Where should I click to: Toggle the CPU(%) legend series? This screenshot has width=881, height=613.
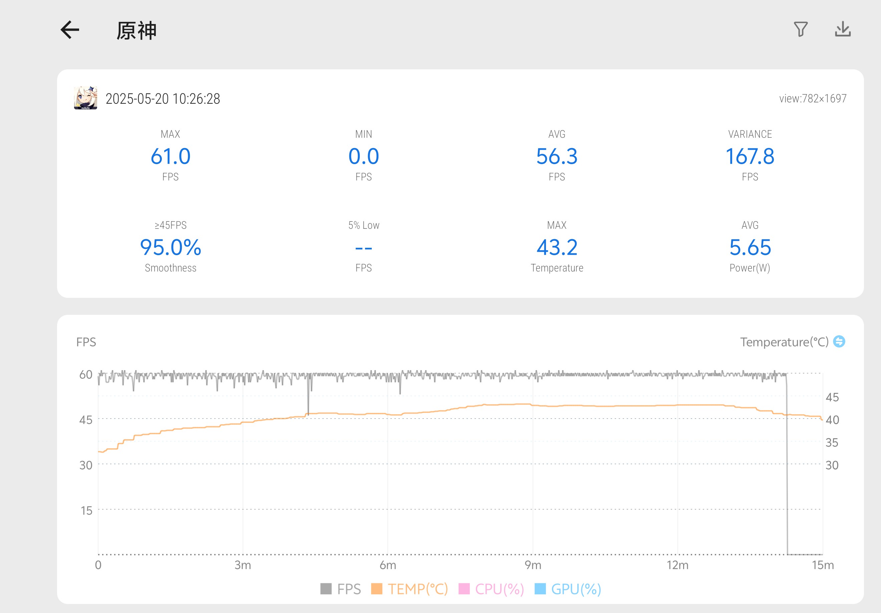tap(491, 589)
